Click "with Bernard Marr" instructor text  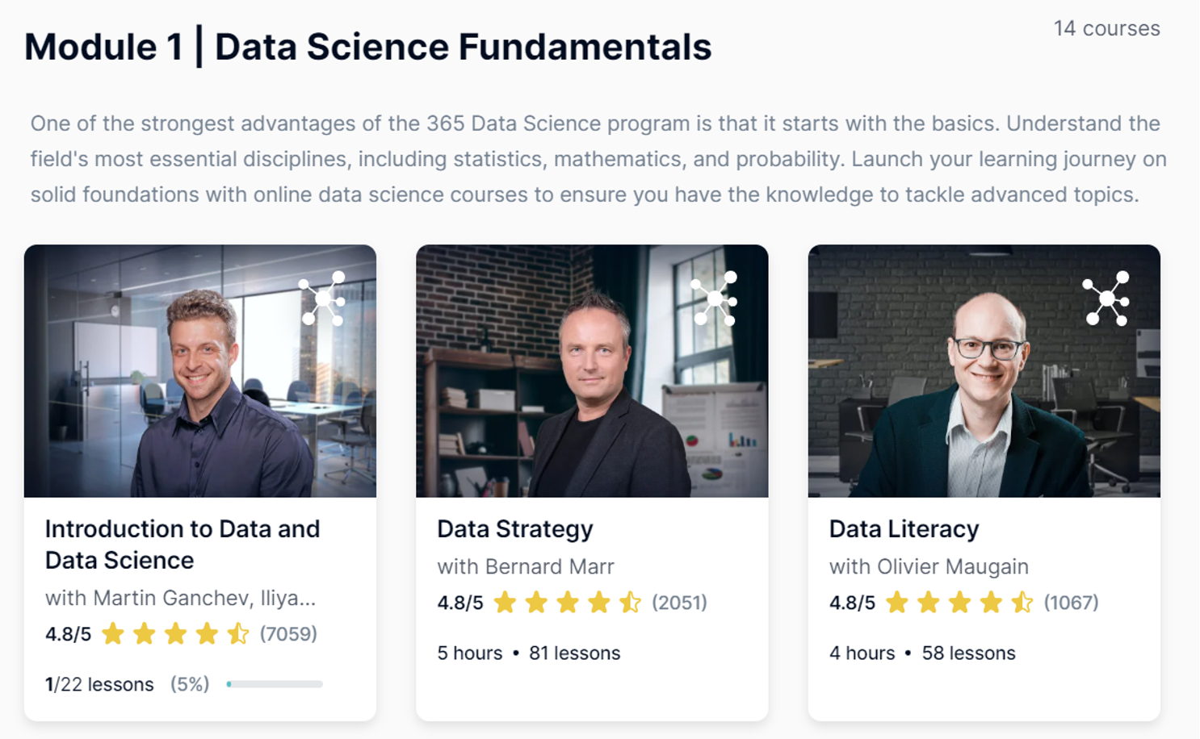(526, 566)
